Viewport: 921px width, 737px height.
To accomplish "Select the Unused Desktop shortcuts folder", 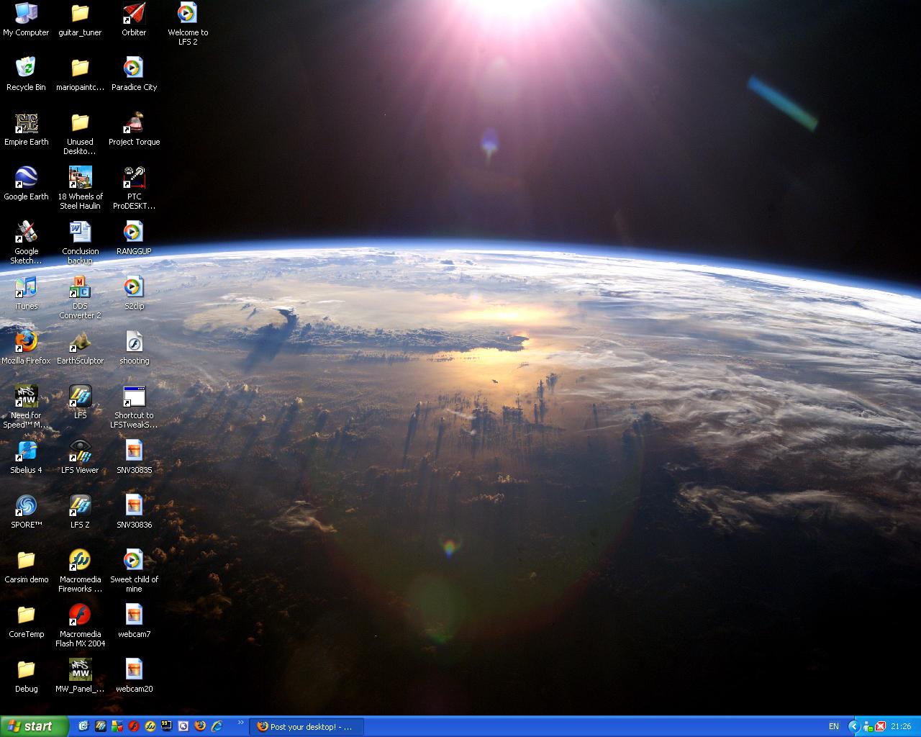I will pyautogui.click(x=80, y=133).
